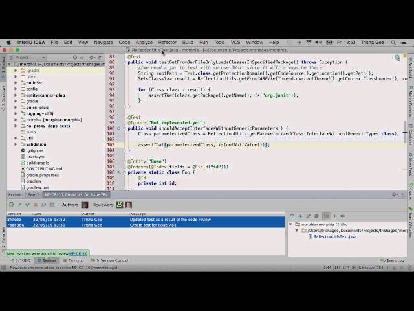Click show-diff icon in changes toolbar

point(292,216)
